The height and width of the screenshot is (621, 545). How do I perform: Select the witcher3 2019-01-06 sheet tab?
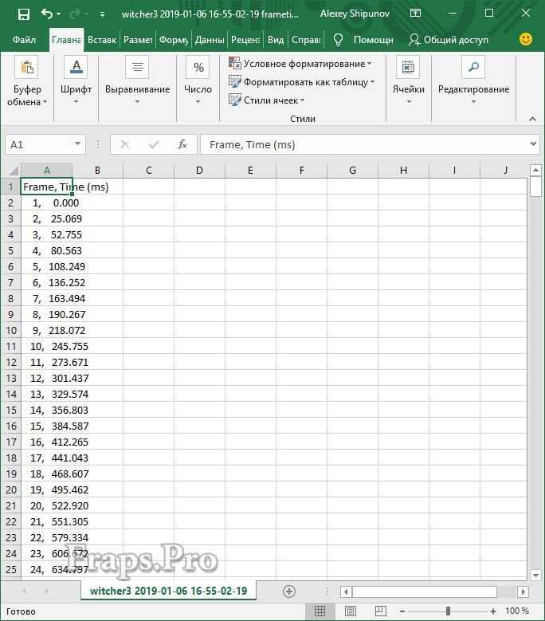tap(168, 591)
